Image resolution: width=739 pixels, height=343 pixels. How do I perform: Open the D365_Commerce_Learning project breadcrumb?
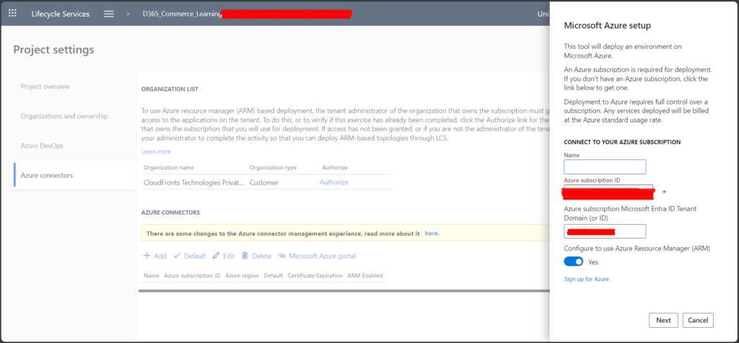182,14
